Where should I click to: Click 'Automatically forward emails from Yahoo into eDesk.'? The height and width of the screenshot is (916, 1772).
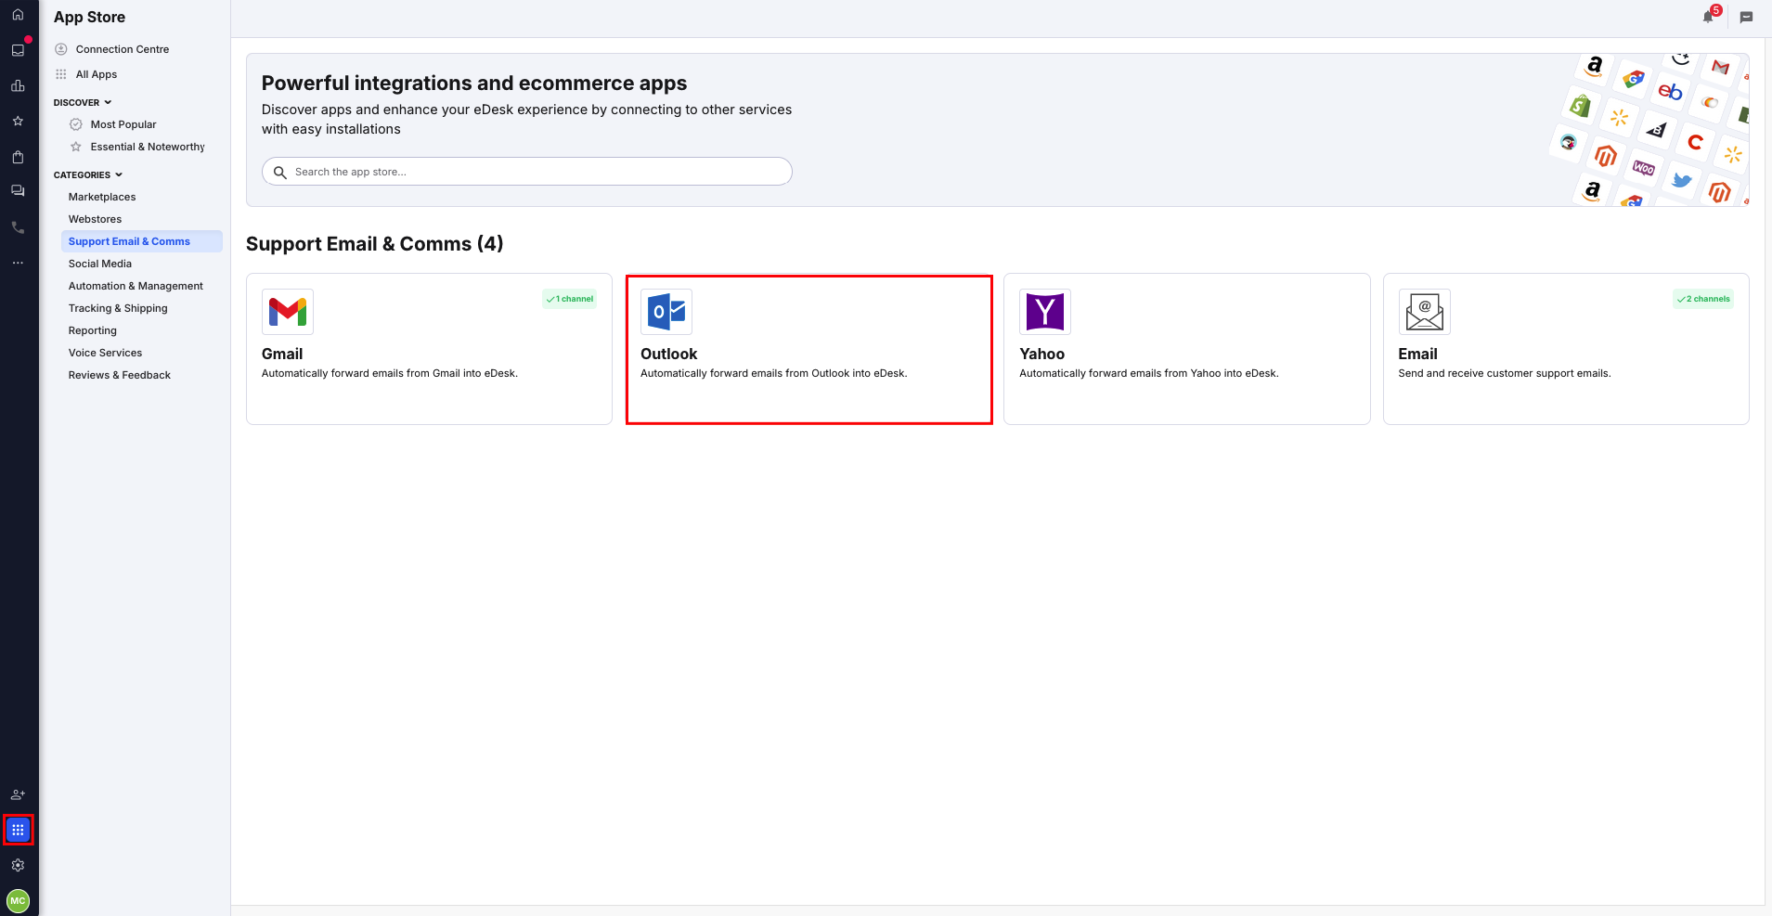(x=1149, y=373)
